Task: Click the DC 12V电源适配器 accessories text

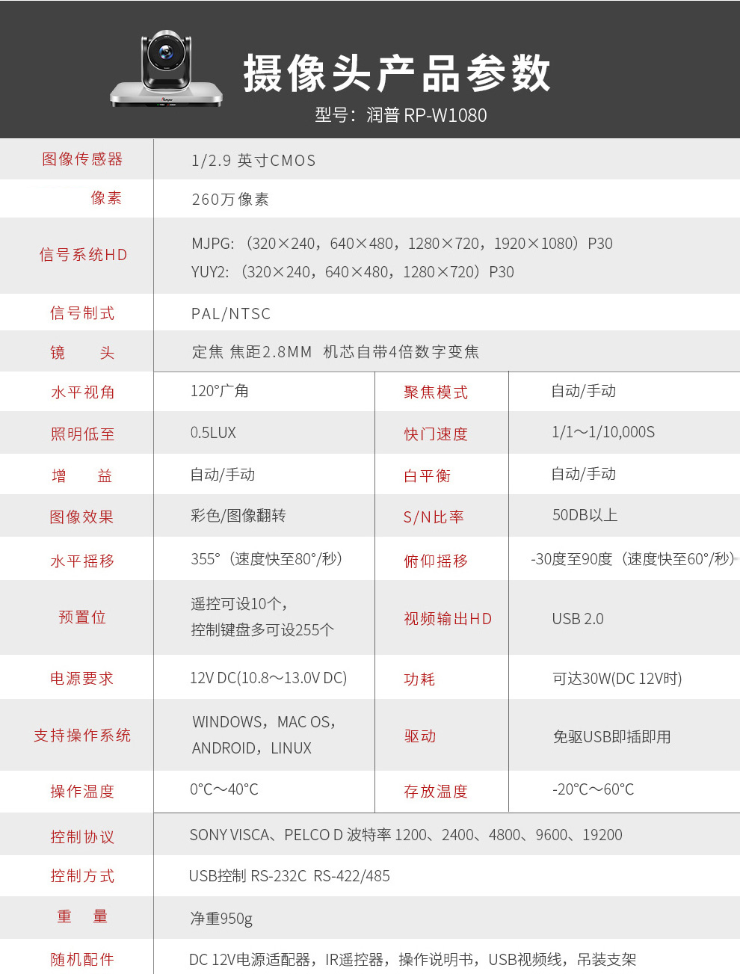Action: [x=413, y=960]
